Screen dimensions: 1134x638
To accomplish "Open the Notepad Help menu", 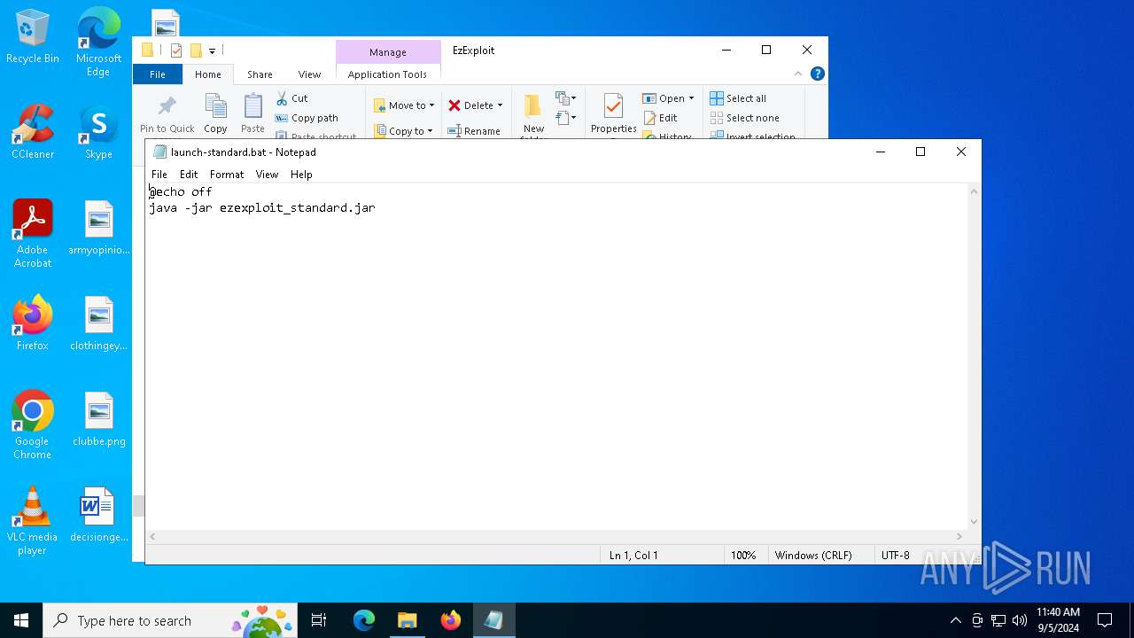I will tap(301, 175).
